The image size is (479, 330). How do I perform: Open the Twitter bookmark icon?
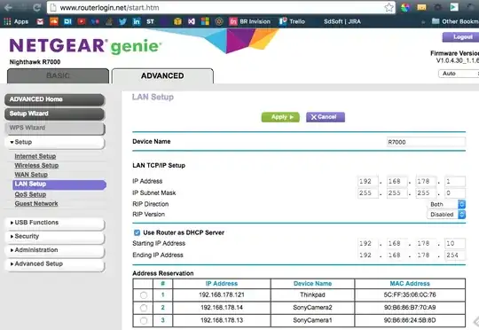[x=122, y=21]
